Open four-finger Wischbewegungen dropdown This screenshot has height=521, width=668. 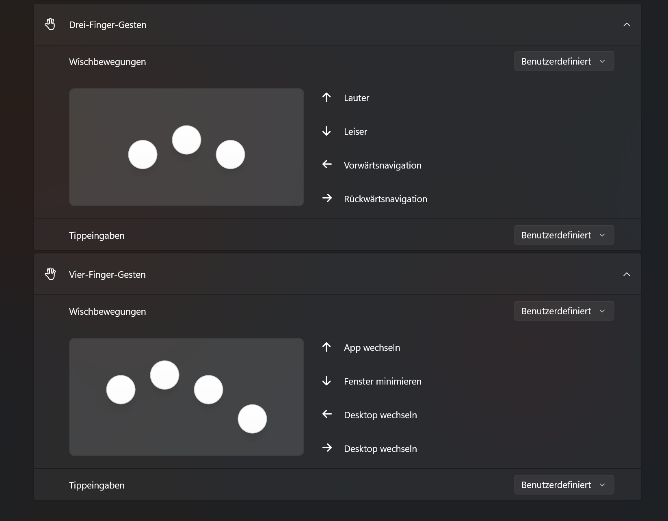[564, 311]
